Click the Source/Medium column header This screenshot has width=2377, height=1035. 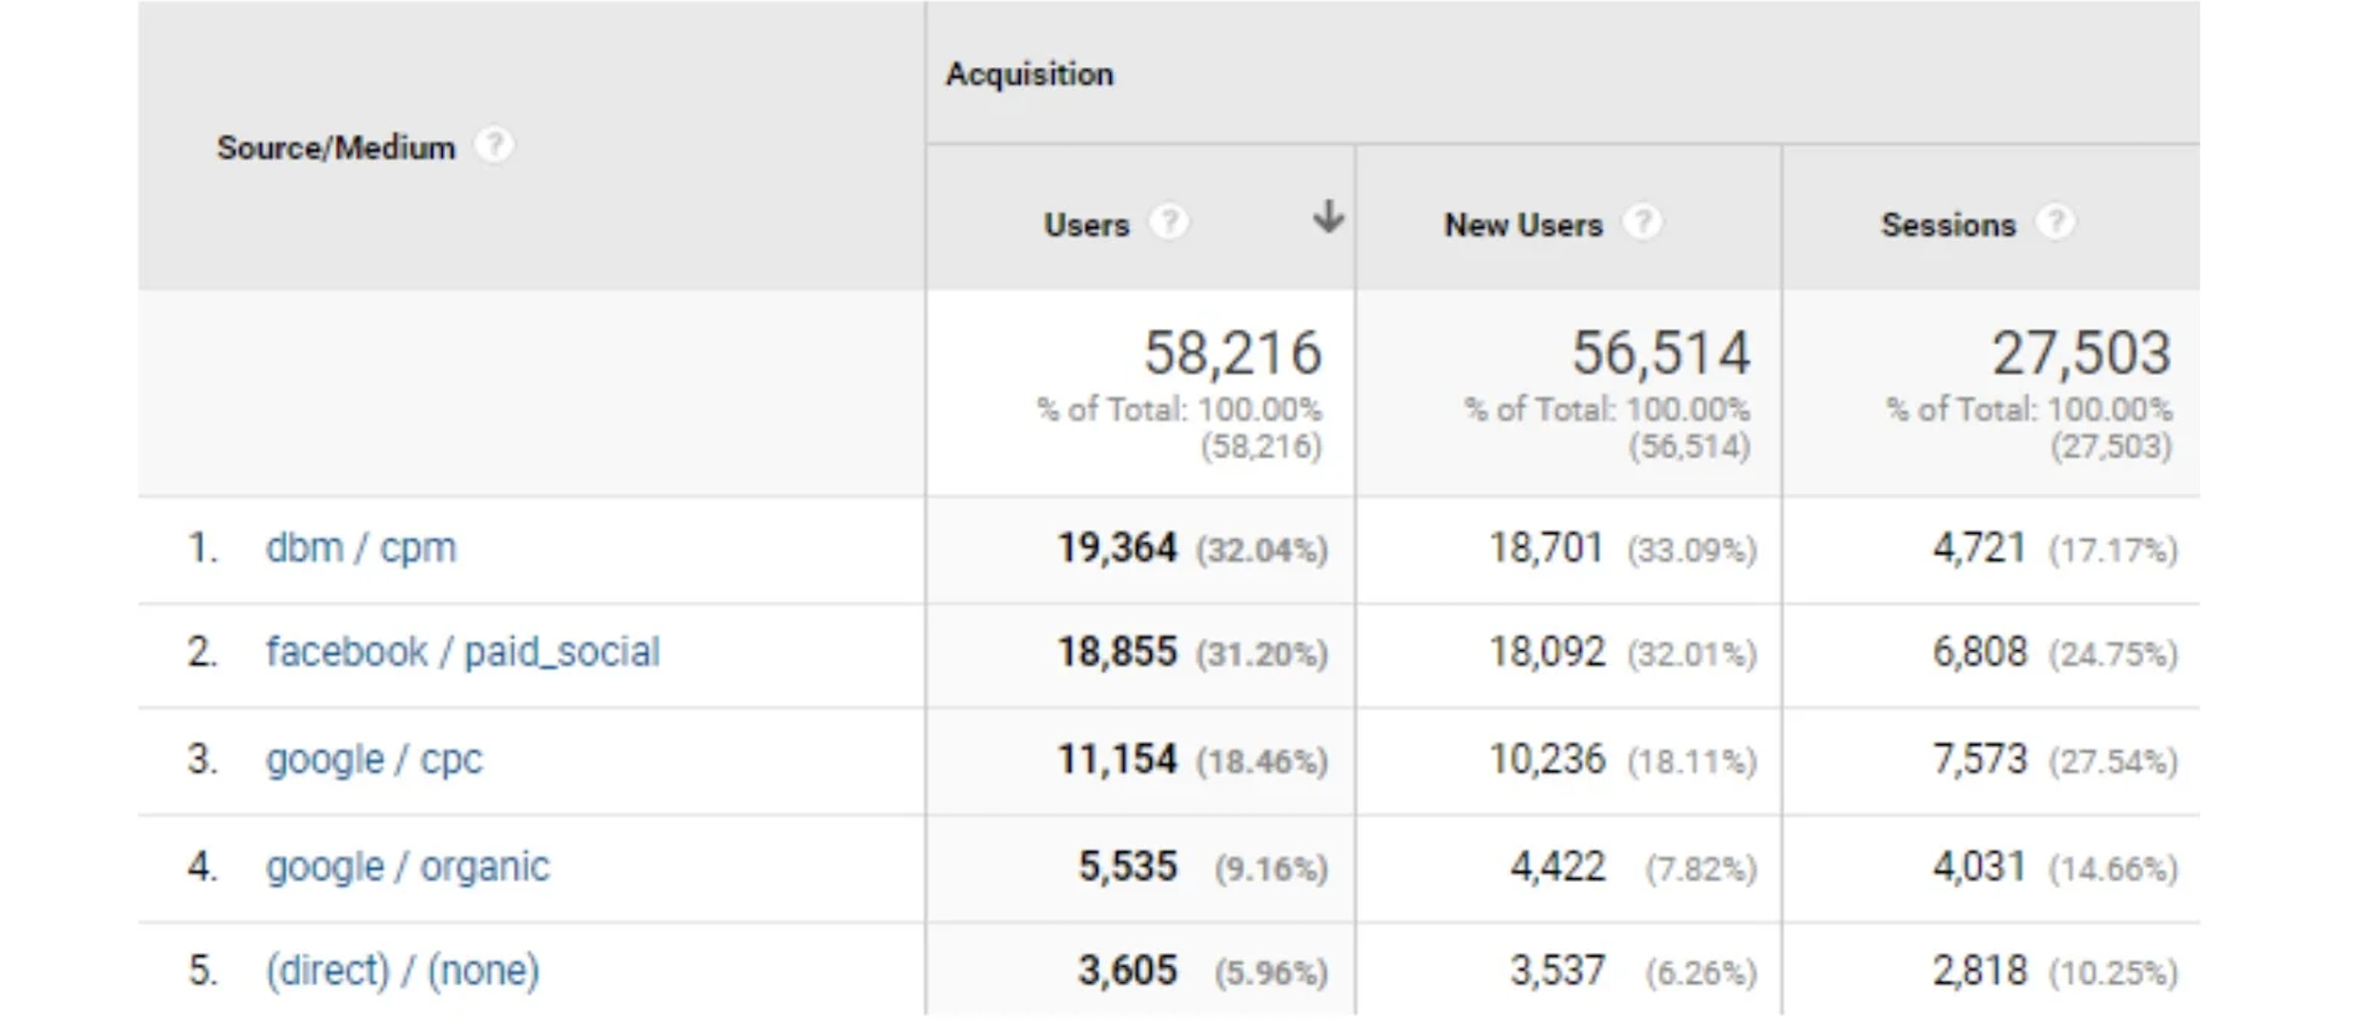[x=336, y=148]
